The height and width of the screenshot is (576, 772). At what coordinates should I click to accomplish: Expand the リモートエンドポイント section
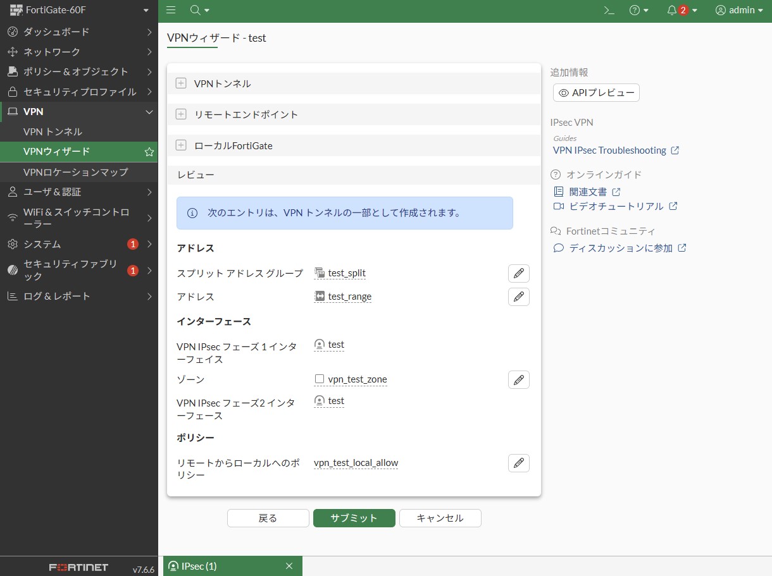[181, 114]
